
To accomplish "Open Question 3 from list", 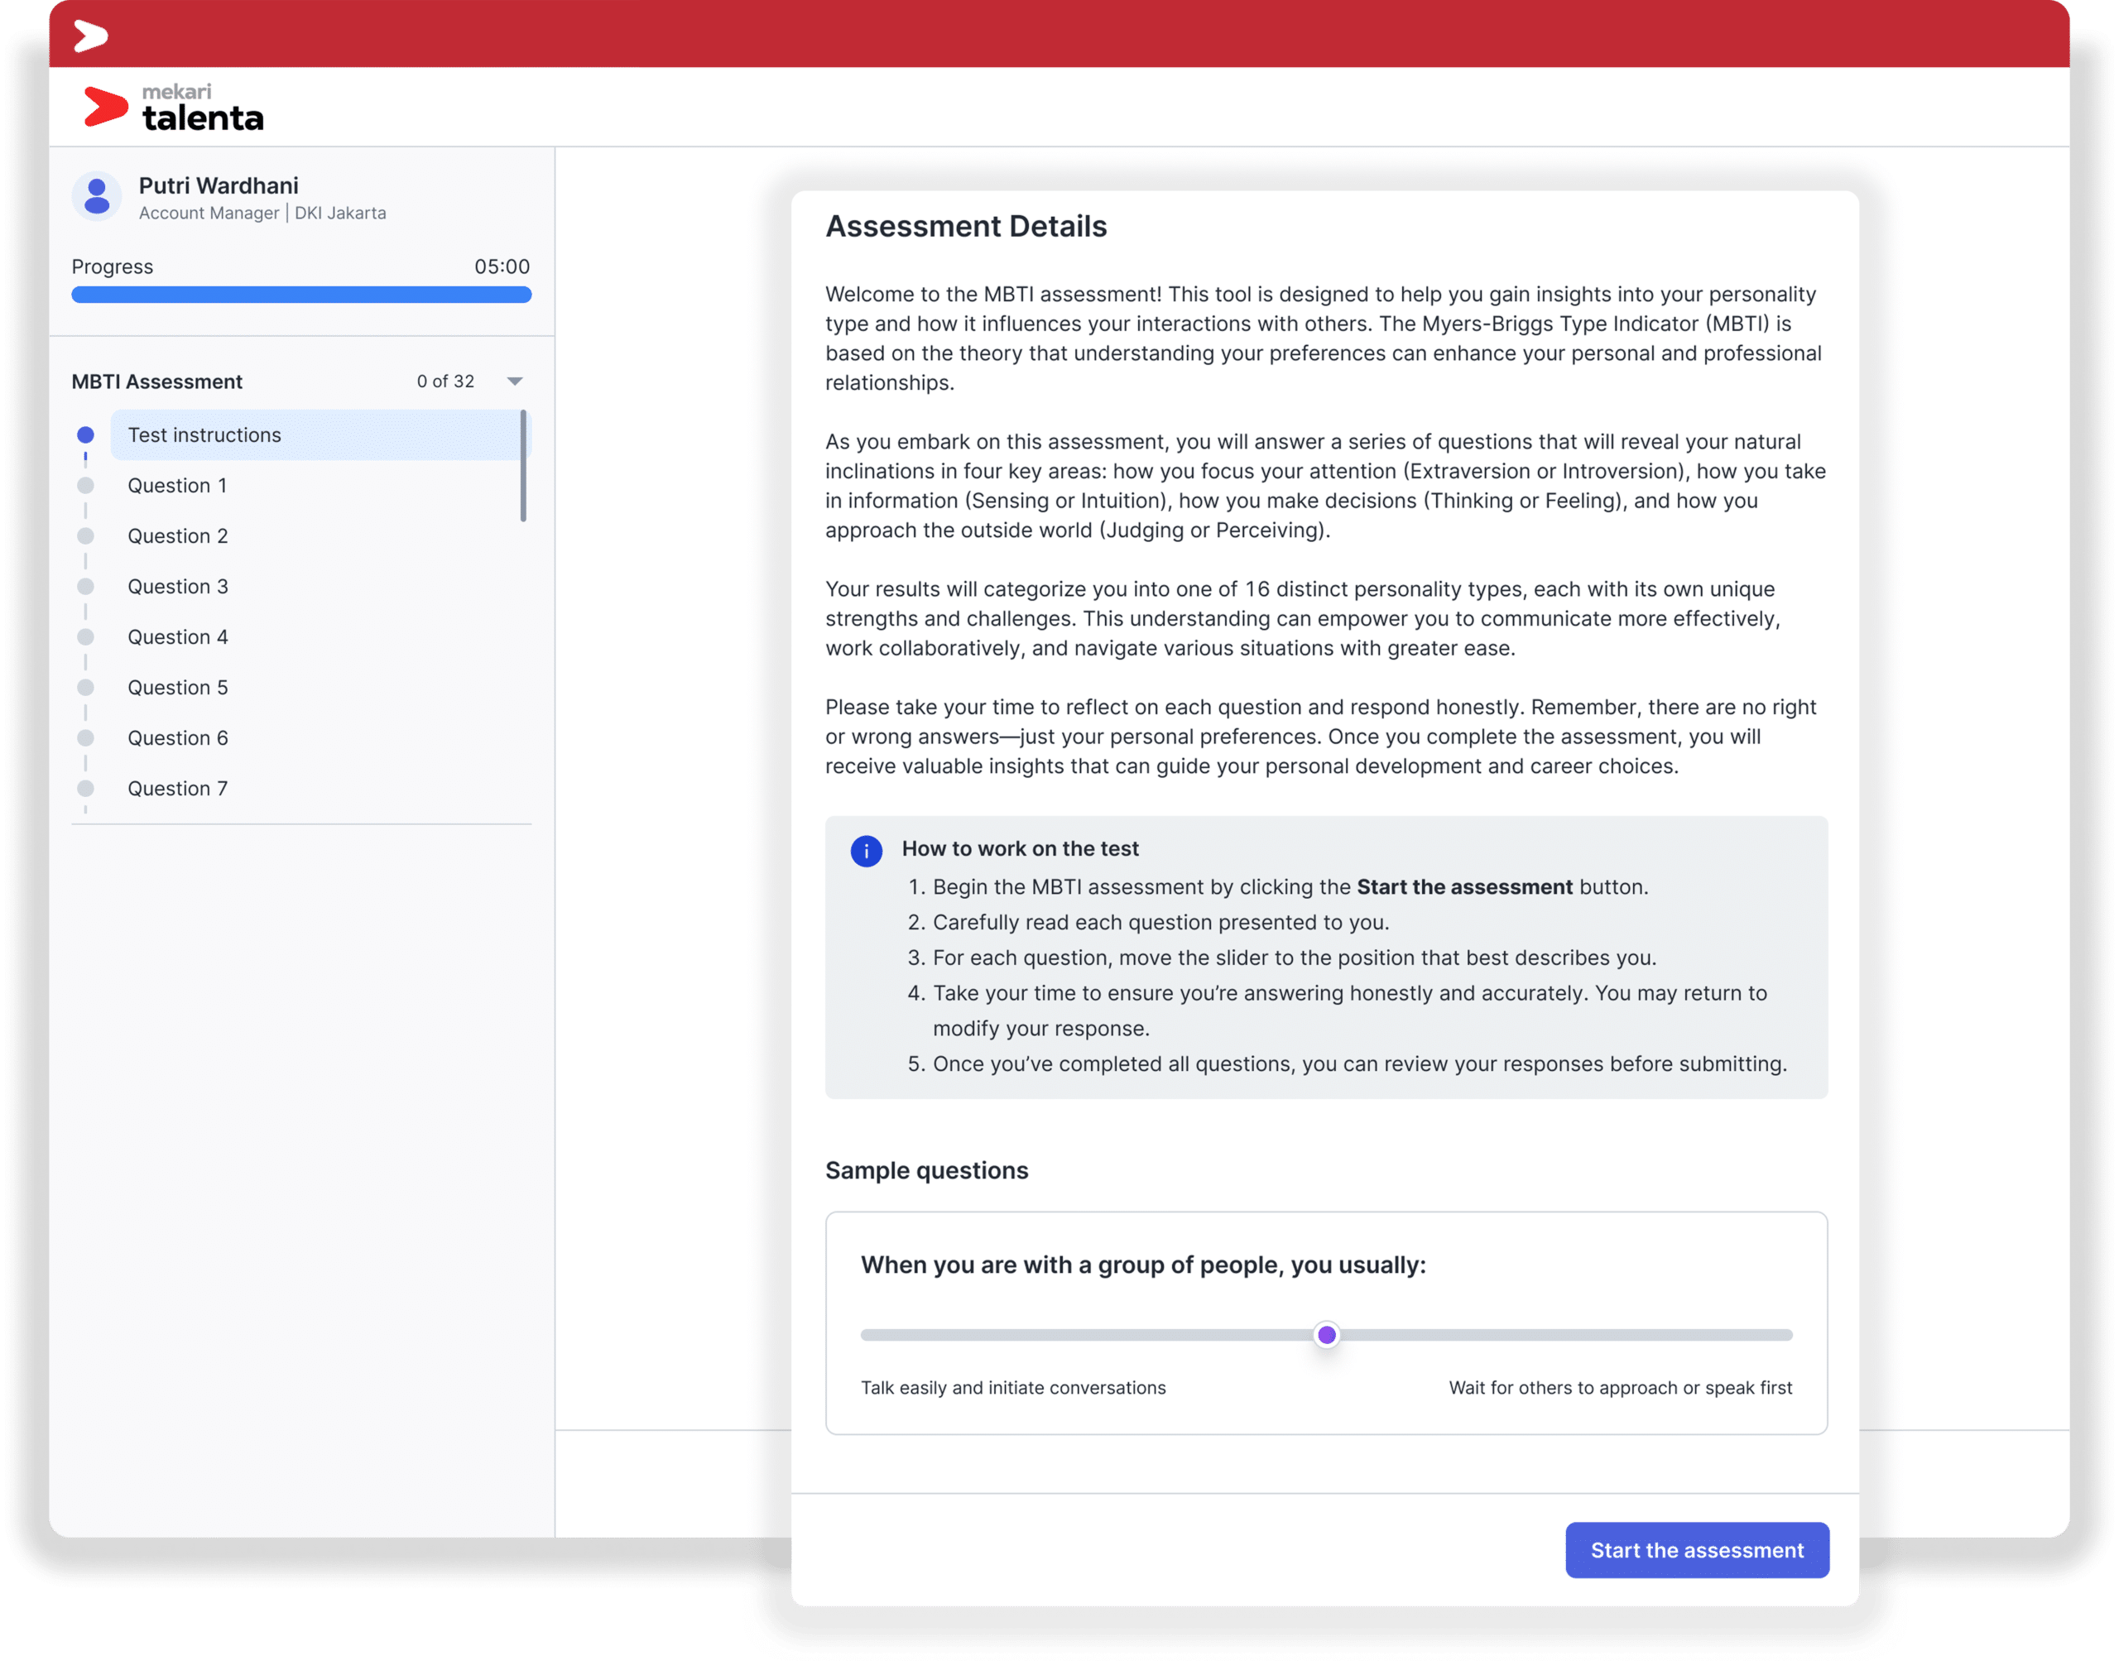I will pyautogui.click(x=178, y=587).
